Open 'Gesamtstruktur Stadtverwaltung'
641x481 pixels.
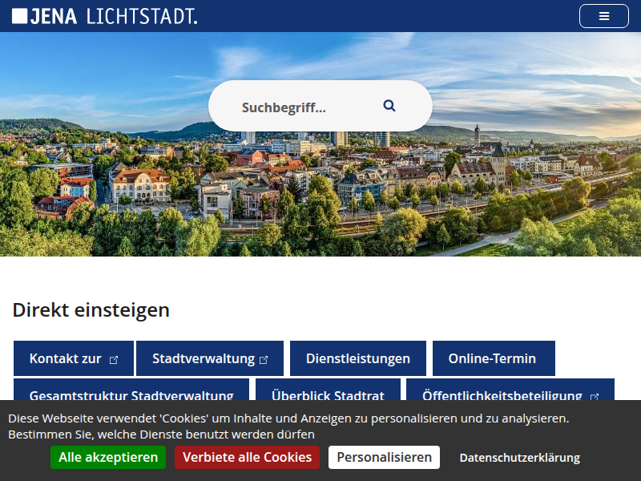(131, 396)
